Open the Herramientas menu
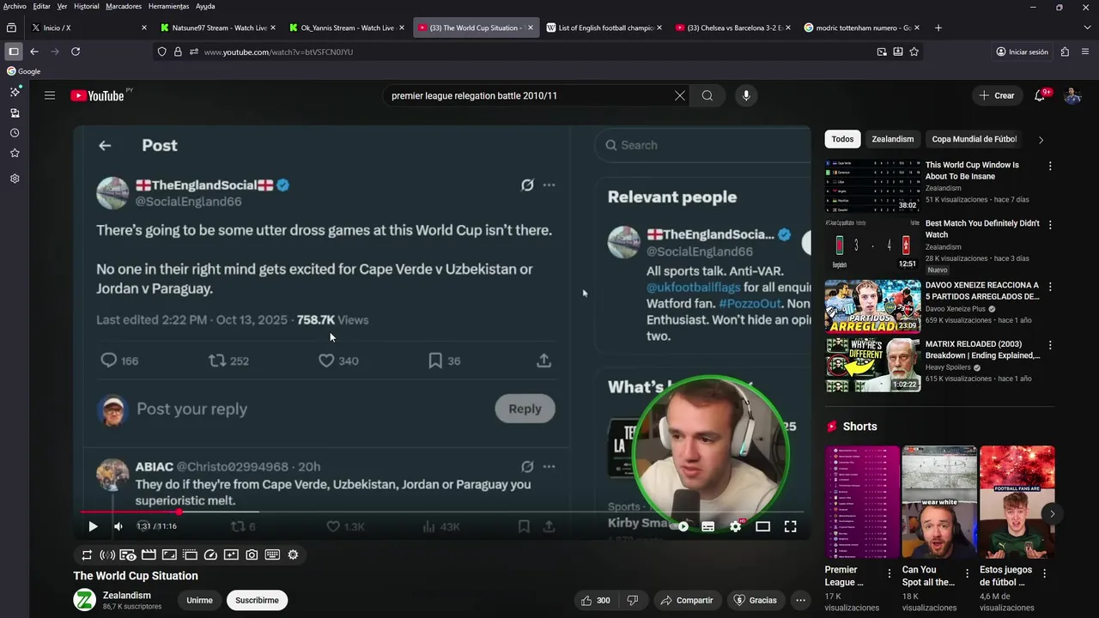1099x618 pixels. click(x=168, y=6)
